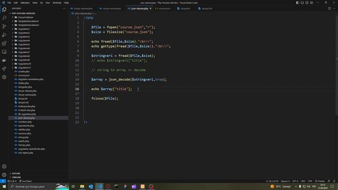Click PHP language mode selector
This screenshot has width=338, height=190.
[x=310, y=181]
